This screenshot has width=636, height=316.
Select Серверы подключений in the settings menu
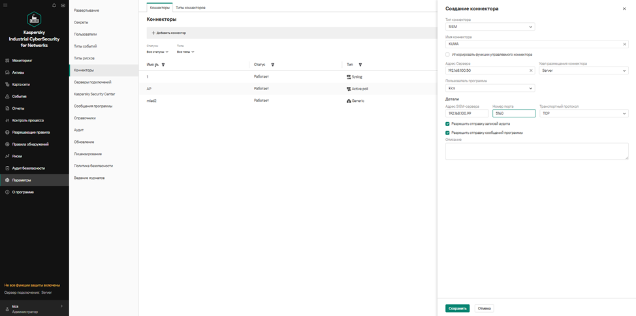coord(92,82)
